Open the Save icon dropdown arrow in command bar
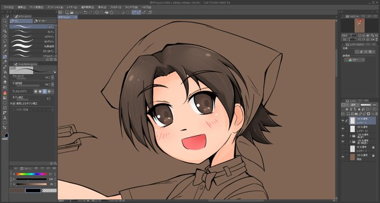The image size is (380, 203). click(x=80, y=12)
